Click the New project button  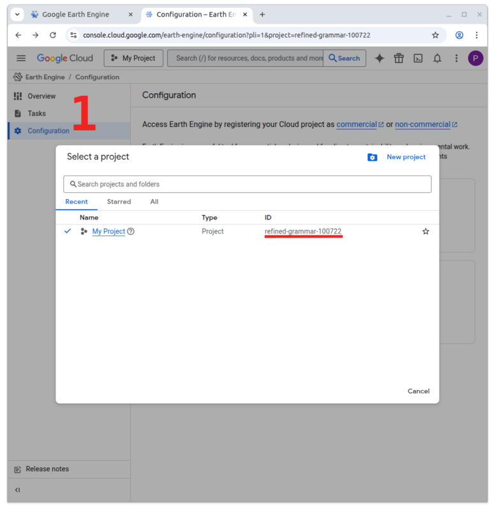397,157
